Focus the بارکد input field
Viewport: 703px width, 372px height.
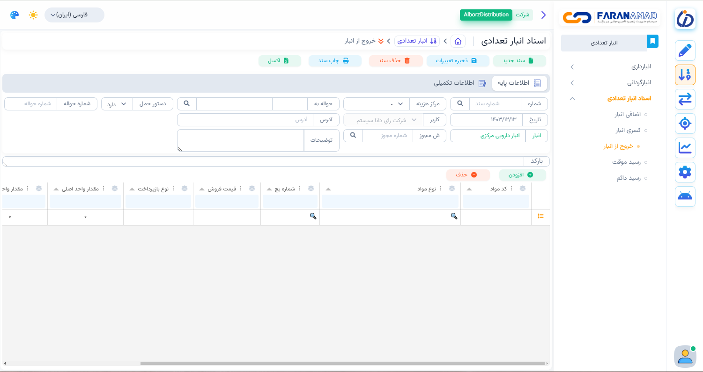(263, 161)
